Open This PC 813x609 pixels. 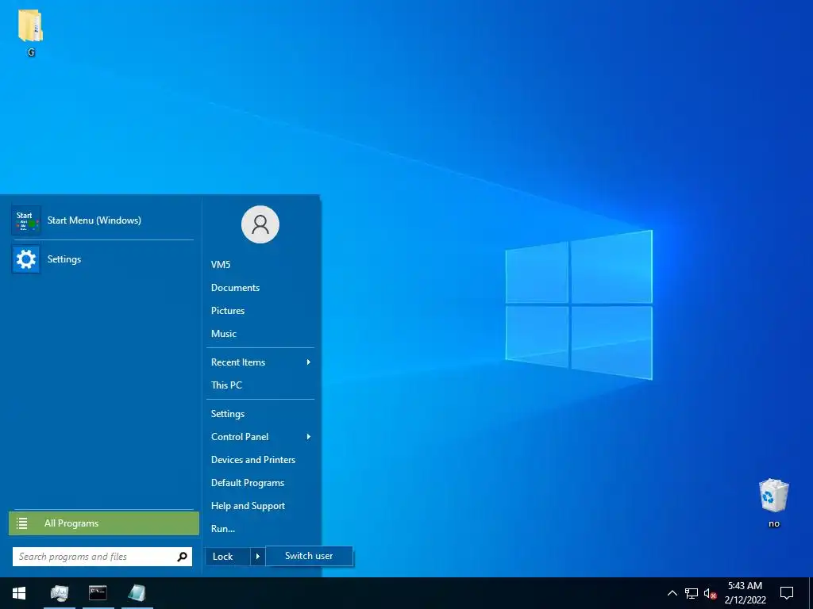[260, 385]
